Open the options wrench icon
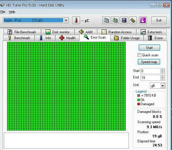Screen dimensions: 172x150 [x=133, y=20]
